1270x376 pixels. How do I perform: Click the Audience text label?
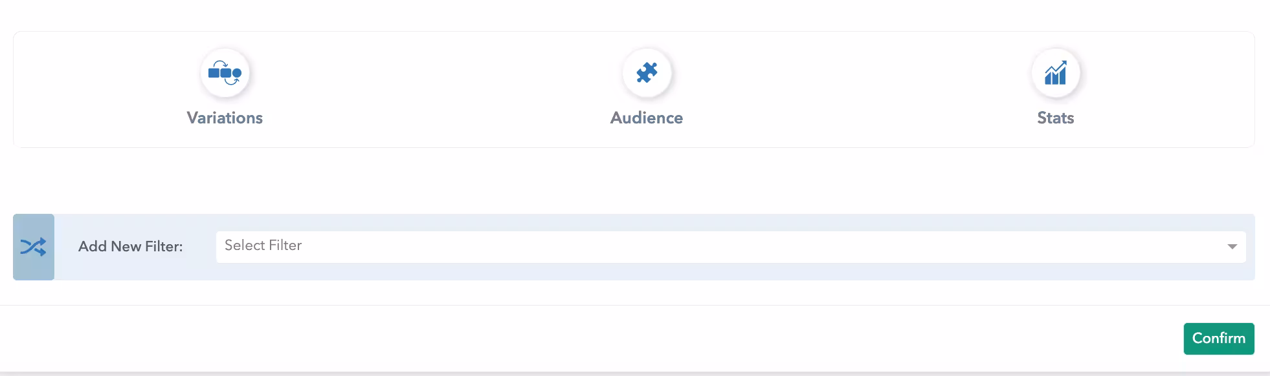tap(647, 118)
